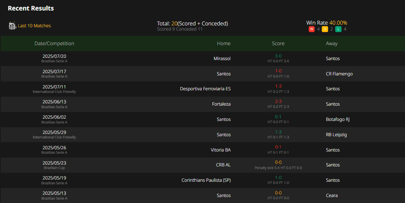Click the Santos club crest icon

point(12,26)
